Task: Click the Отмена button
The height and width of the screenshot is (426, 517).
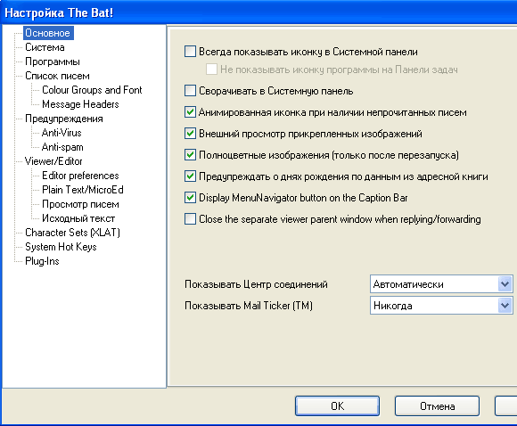Action: coord(437,406)
